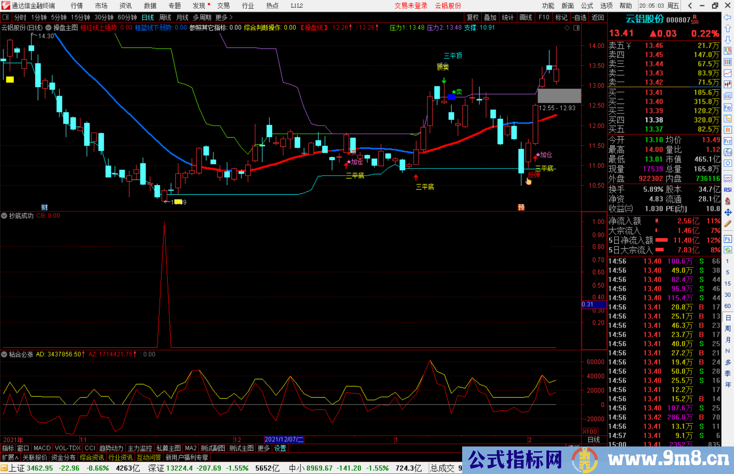Image resolution: width=734 pixels, height=474 pixels.
Task: Click the RSI indicator sidebar icon
Action: (x=728, y=190)
